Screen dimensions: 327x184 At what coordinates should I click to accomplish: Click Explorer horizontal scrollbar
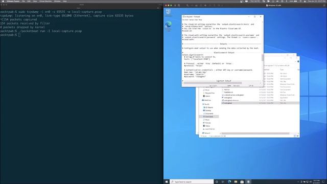tap(255, 133)
